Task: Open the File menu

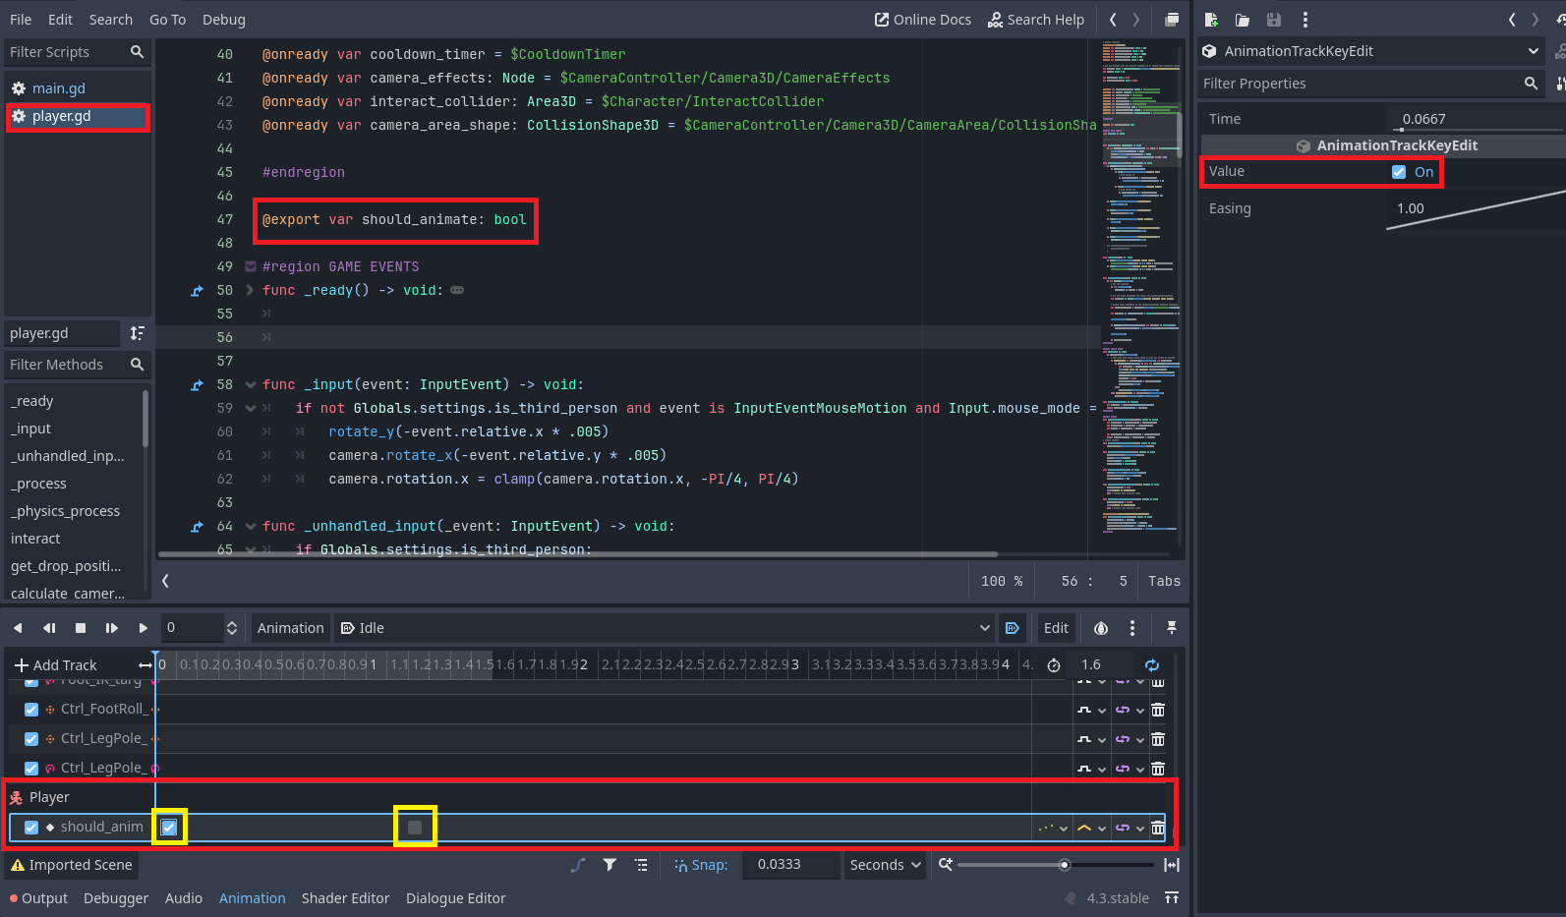Action: click(21, 20)
